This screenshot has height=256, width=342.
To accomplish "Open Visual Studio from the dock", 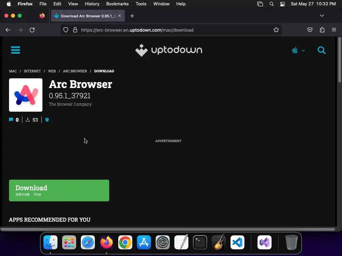I will (x=265, y=242).
